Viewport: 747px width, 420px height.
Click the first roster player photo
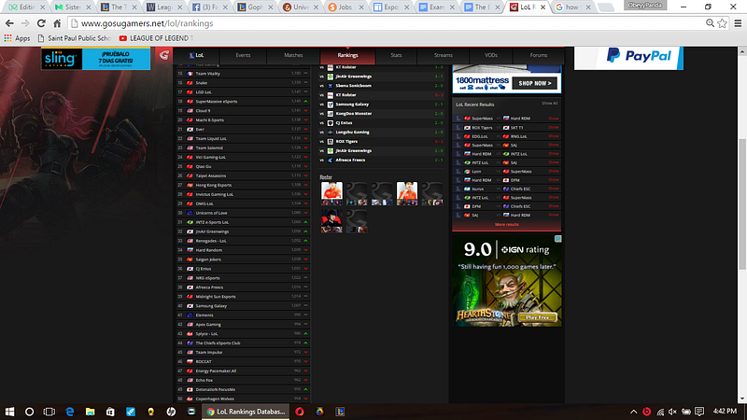point(331,193)
